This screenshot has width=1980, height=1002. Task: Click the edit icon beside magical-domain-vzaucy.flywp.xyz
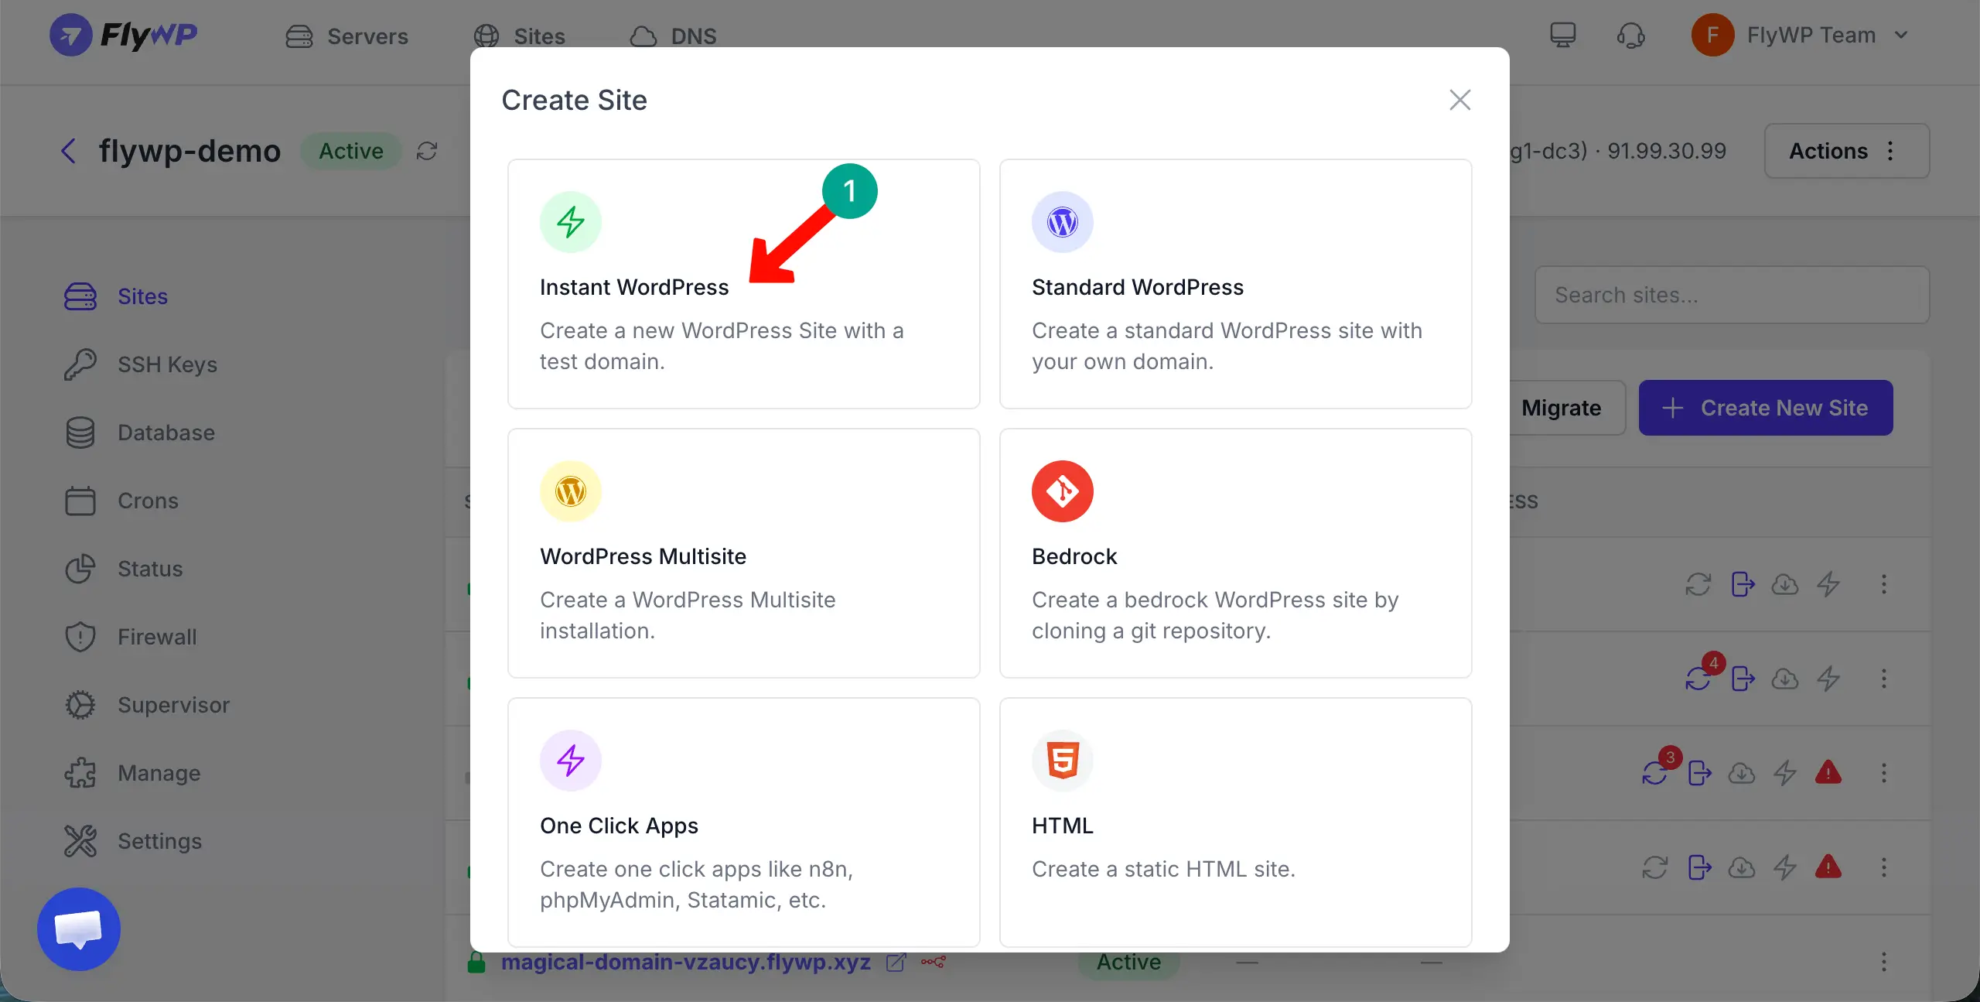(x=896, y=962)
